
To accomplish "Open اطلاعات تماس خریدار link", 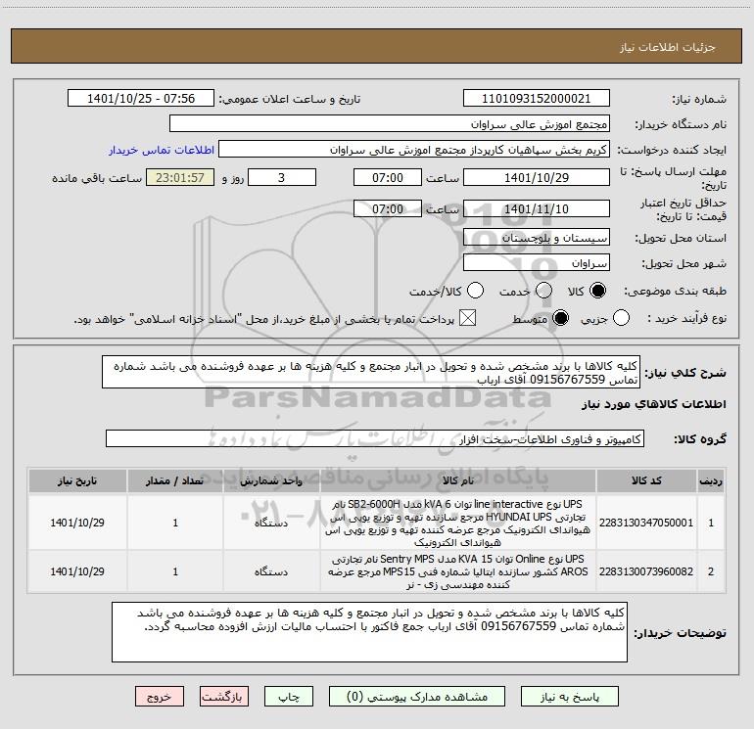I will pos(162,150).
